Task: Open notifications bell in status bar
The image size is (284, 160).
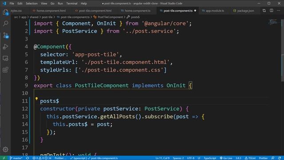Action: coord(280,158)
